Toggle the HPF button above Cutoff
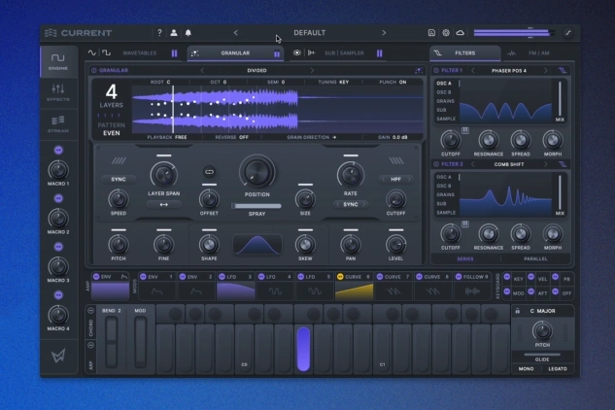The height and width of the screenshot is (410, 615). click(395, 180)
